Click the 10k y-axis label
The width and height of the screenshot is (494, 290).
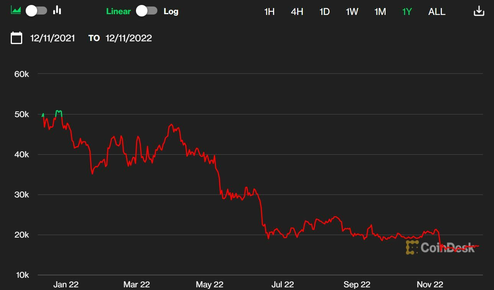click(x=22, y=275)
